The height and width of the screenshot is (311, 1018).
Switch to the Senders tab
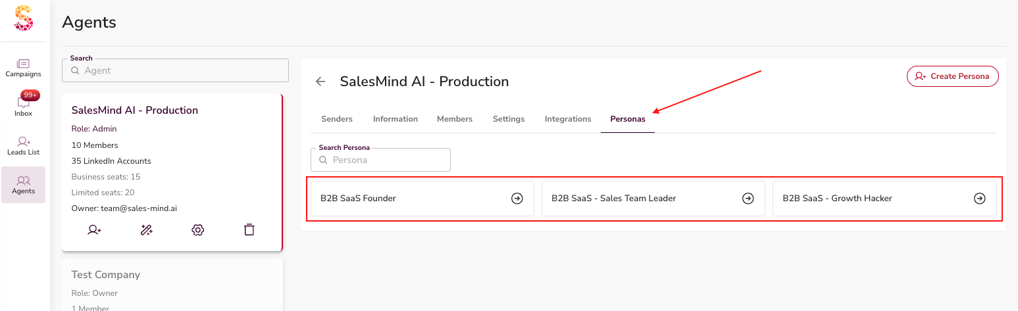tap(337, 119)
